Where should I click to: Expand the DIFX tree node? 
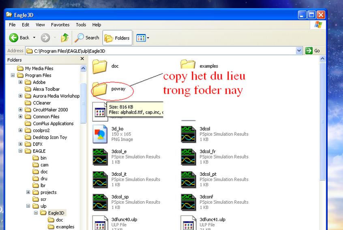click(x=20, y=144)
